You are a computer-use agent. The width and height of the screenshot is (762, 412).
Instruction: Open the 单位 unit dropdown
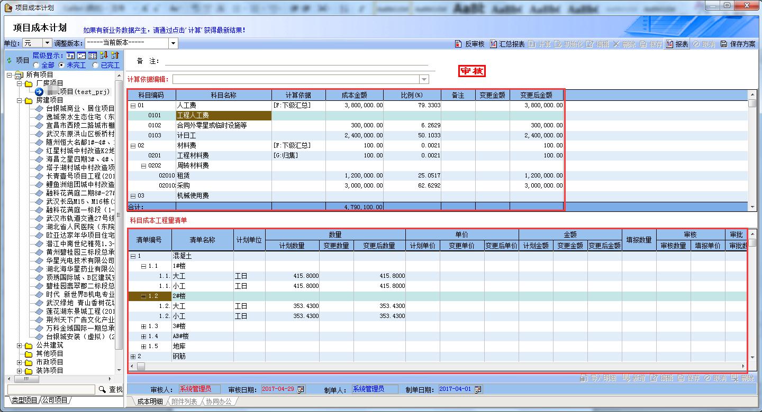click(47, 43)
